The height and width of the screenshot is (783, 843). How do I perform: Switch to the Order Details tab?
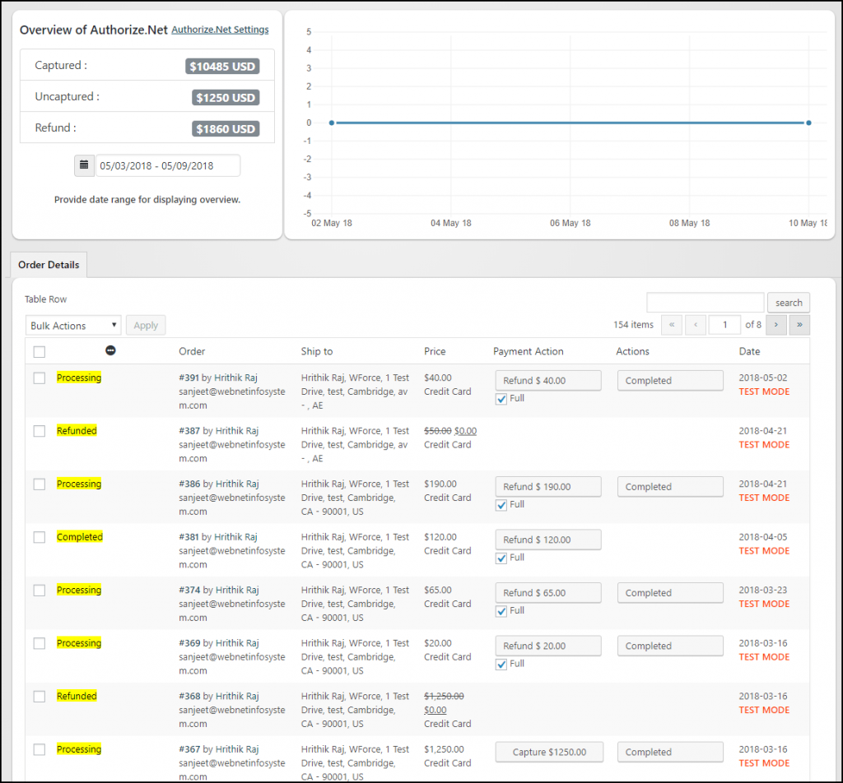pos(49,265)
